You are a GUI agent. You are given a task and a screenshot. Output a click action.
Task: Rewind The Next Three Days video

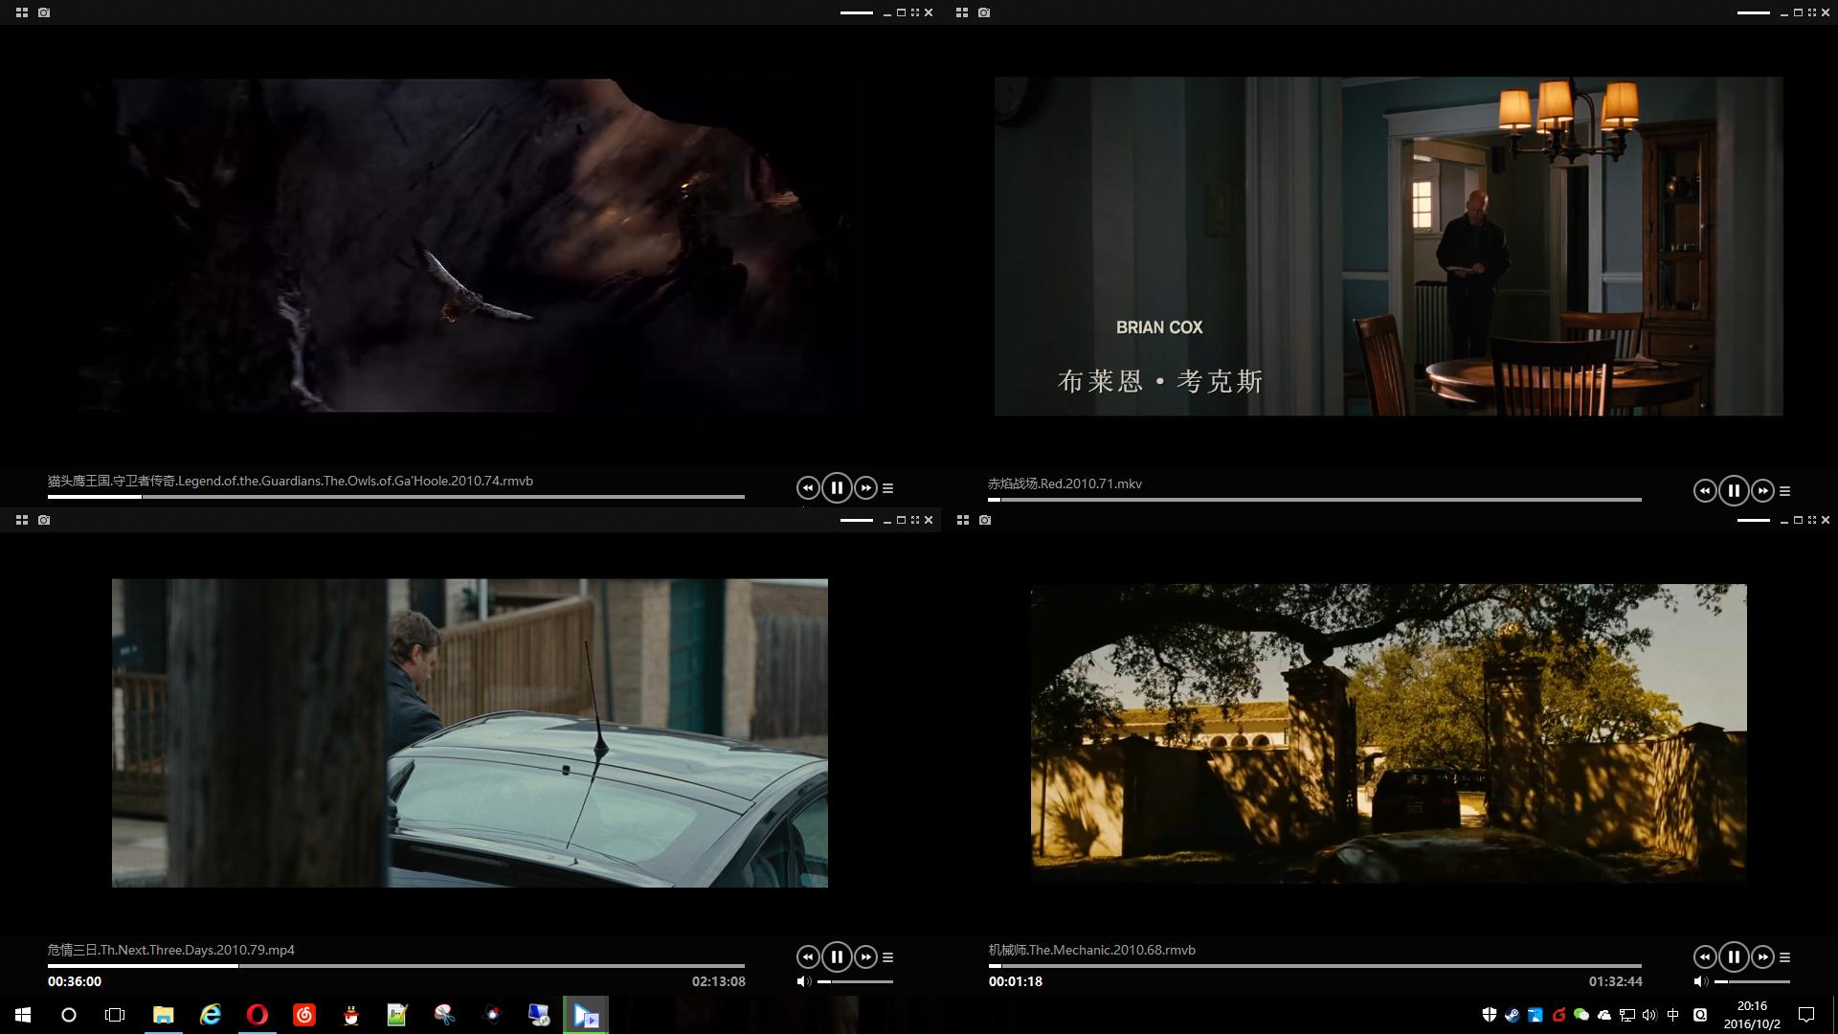(808, 957)
